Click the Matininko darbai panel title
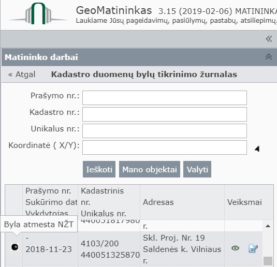This screenshot has width=277, height=267. point(41,57)
